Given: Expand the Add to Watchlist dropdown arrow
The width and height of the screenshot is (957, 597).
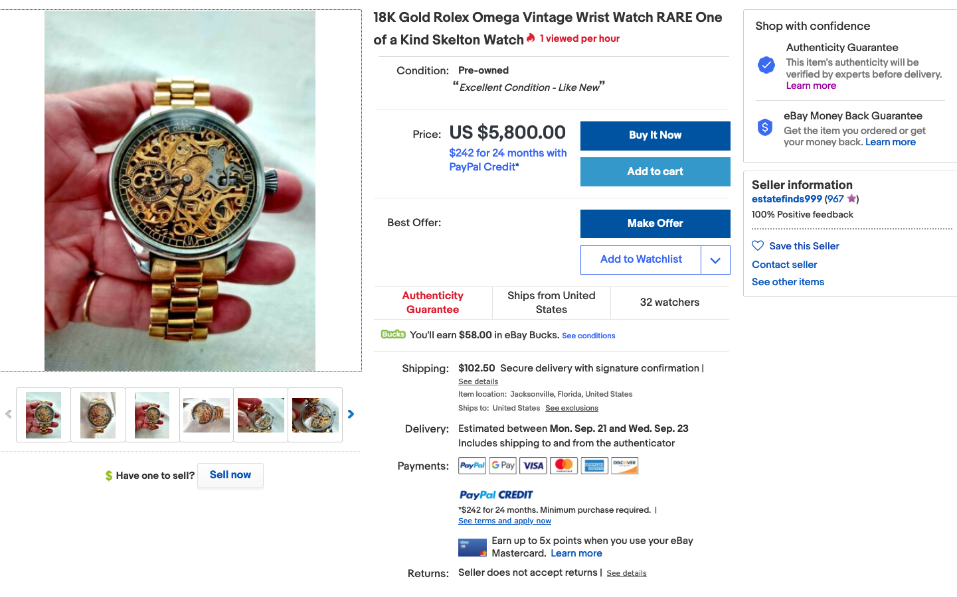Looking at the screenshot, I should click(x=715, y=260).
